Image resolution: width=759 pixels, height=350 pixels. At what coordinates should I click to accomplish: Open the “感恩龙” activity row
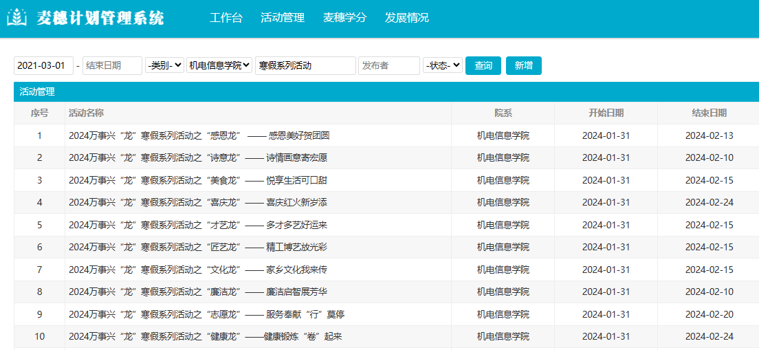[199, 135]
